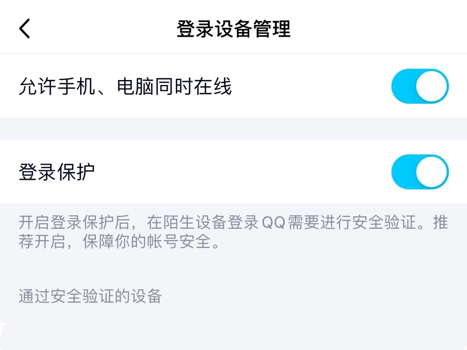Click the 通过安全验证的设备 section header

tap(90, 296)
